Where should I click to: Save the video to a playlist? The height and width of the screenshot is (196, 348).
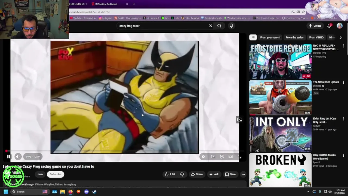tap(230, 174)
